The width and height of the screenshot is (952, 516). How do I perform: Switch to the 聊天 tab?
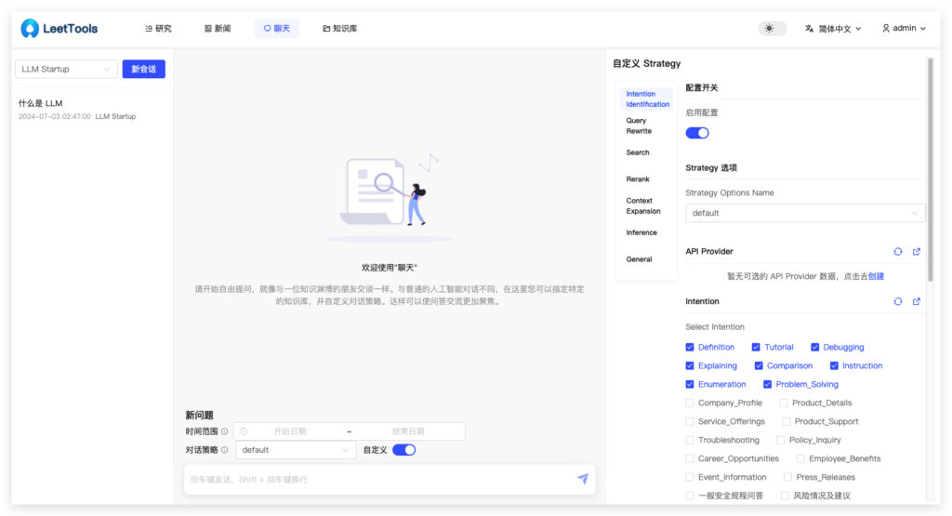pyautogui.click(x=276, y=29)
